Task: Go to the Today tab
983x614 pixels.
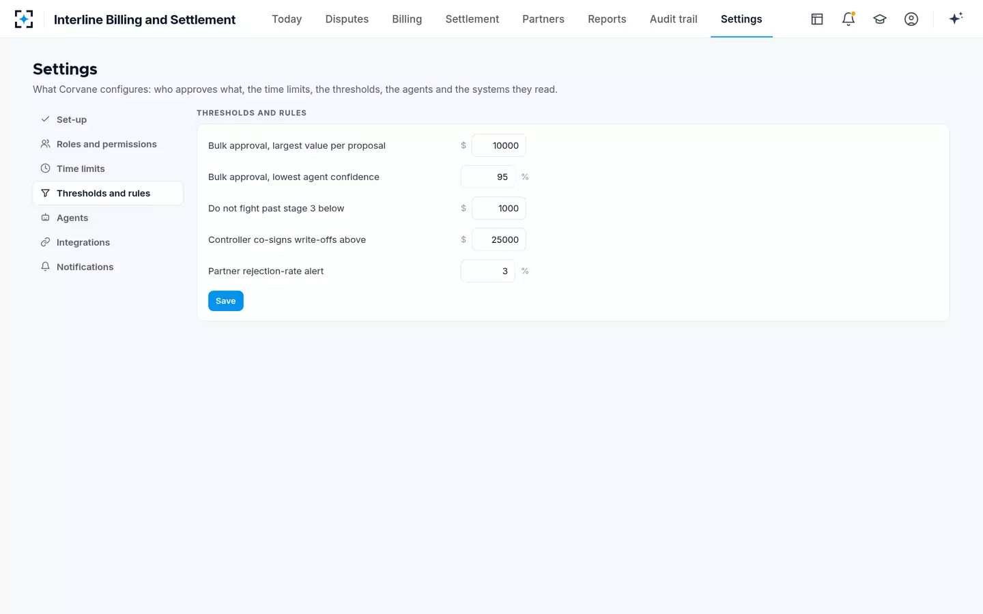Action: (287, 19)
